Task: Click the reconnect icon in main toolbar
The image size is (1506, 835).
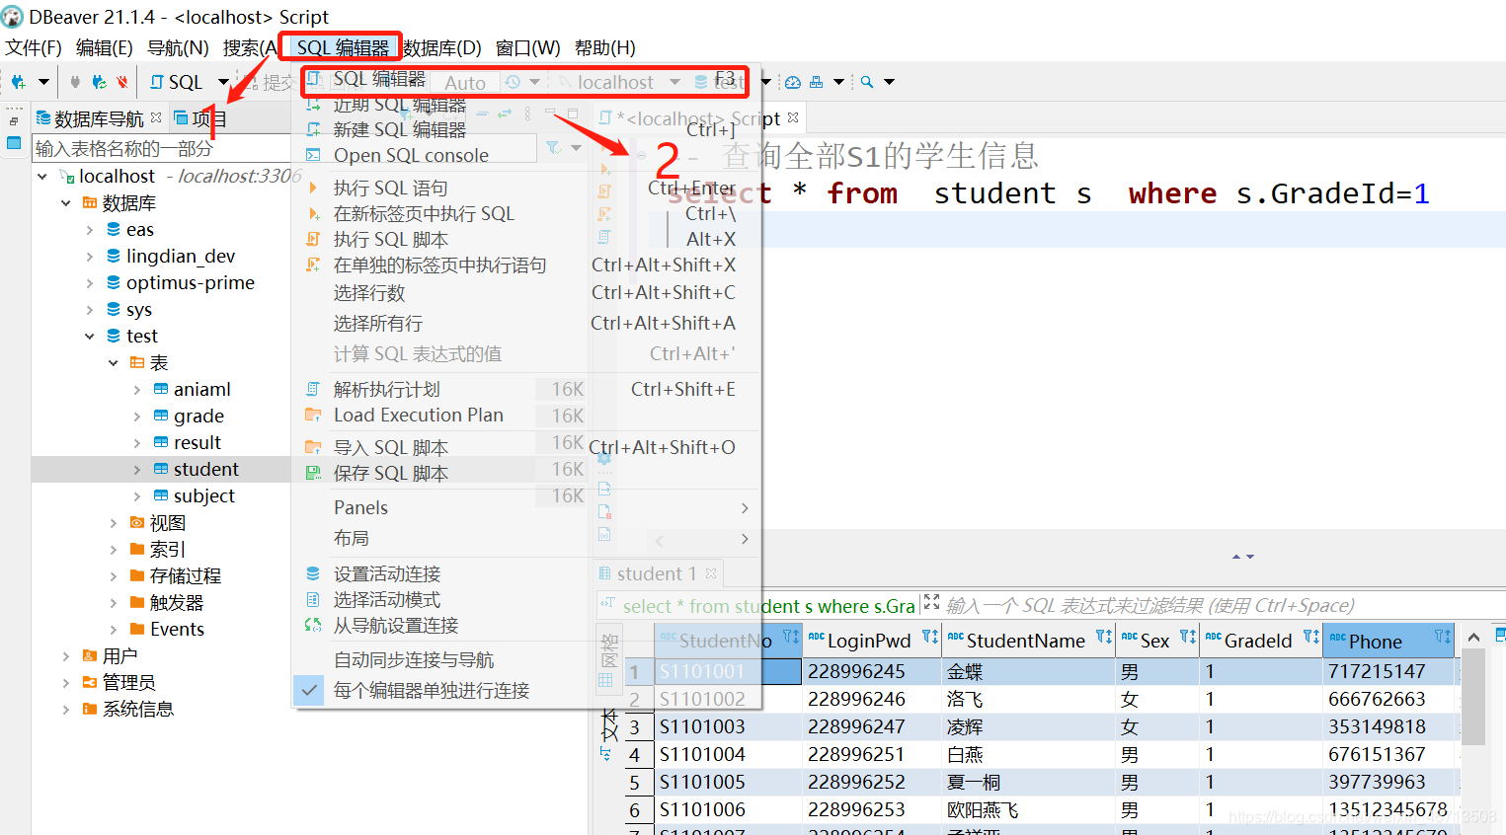Action: click(x=99, y=82)
